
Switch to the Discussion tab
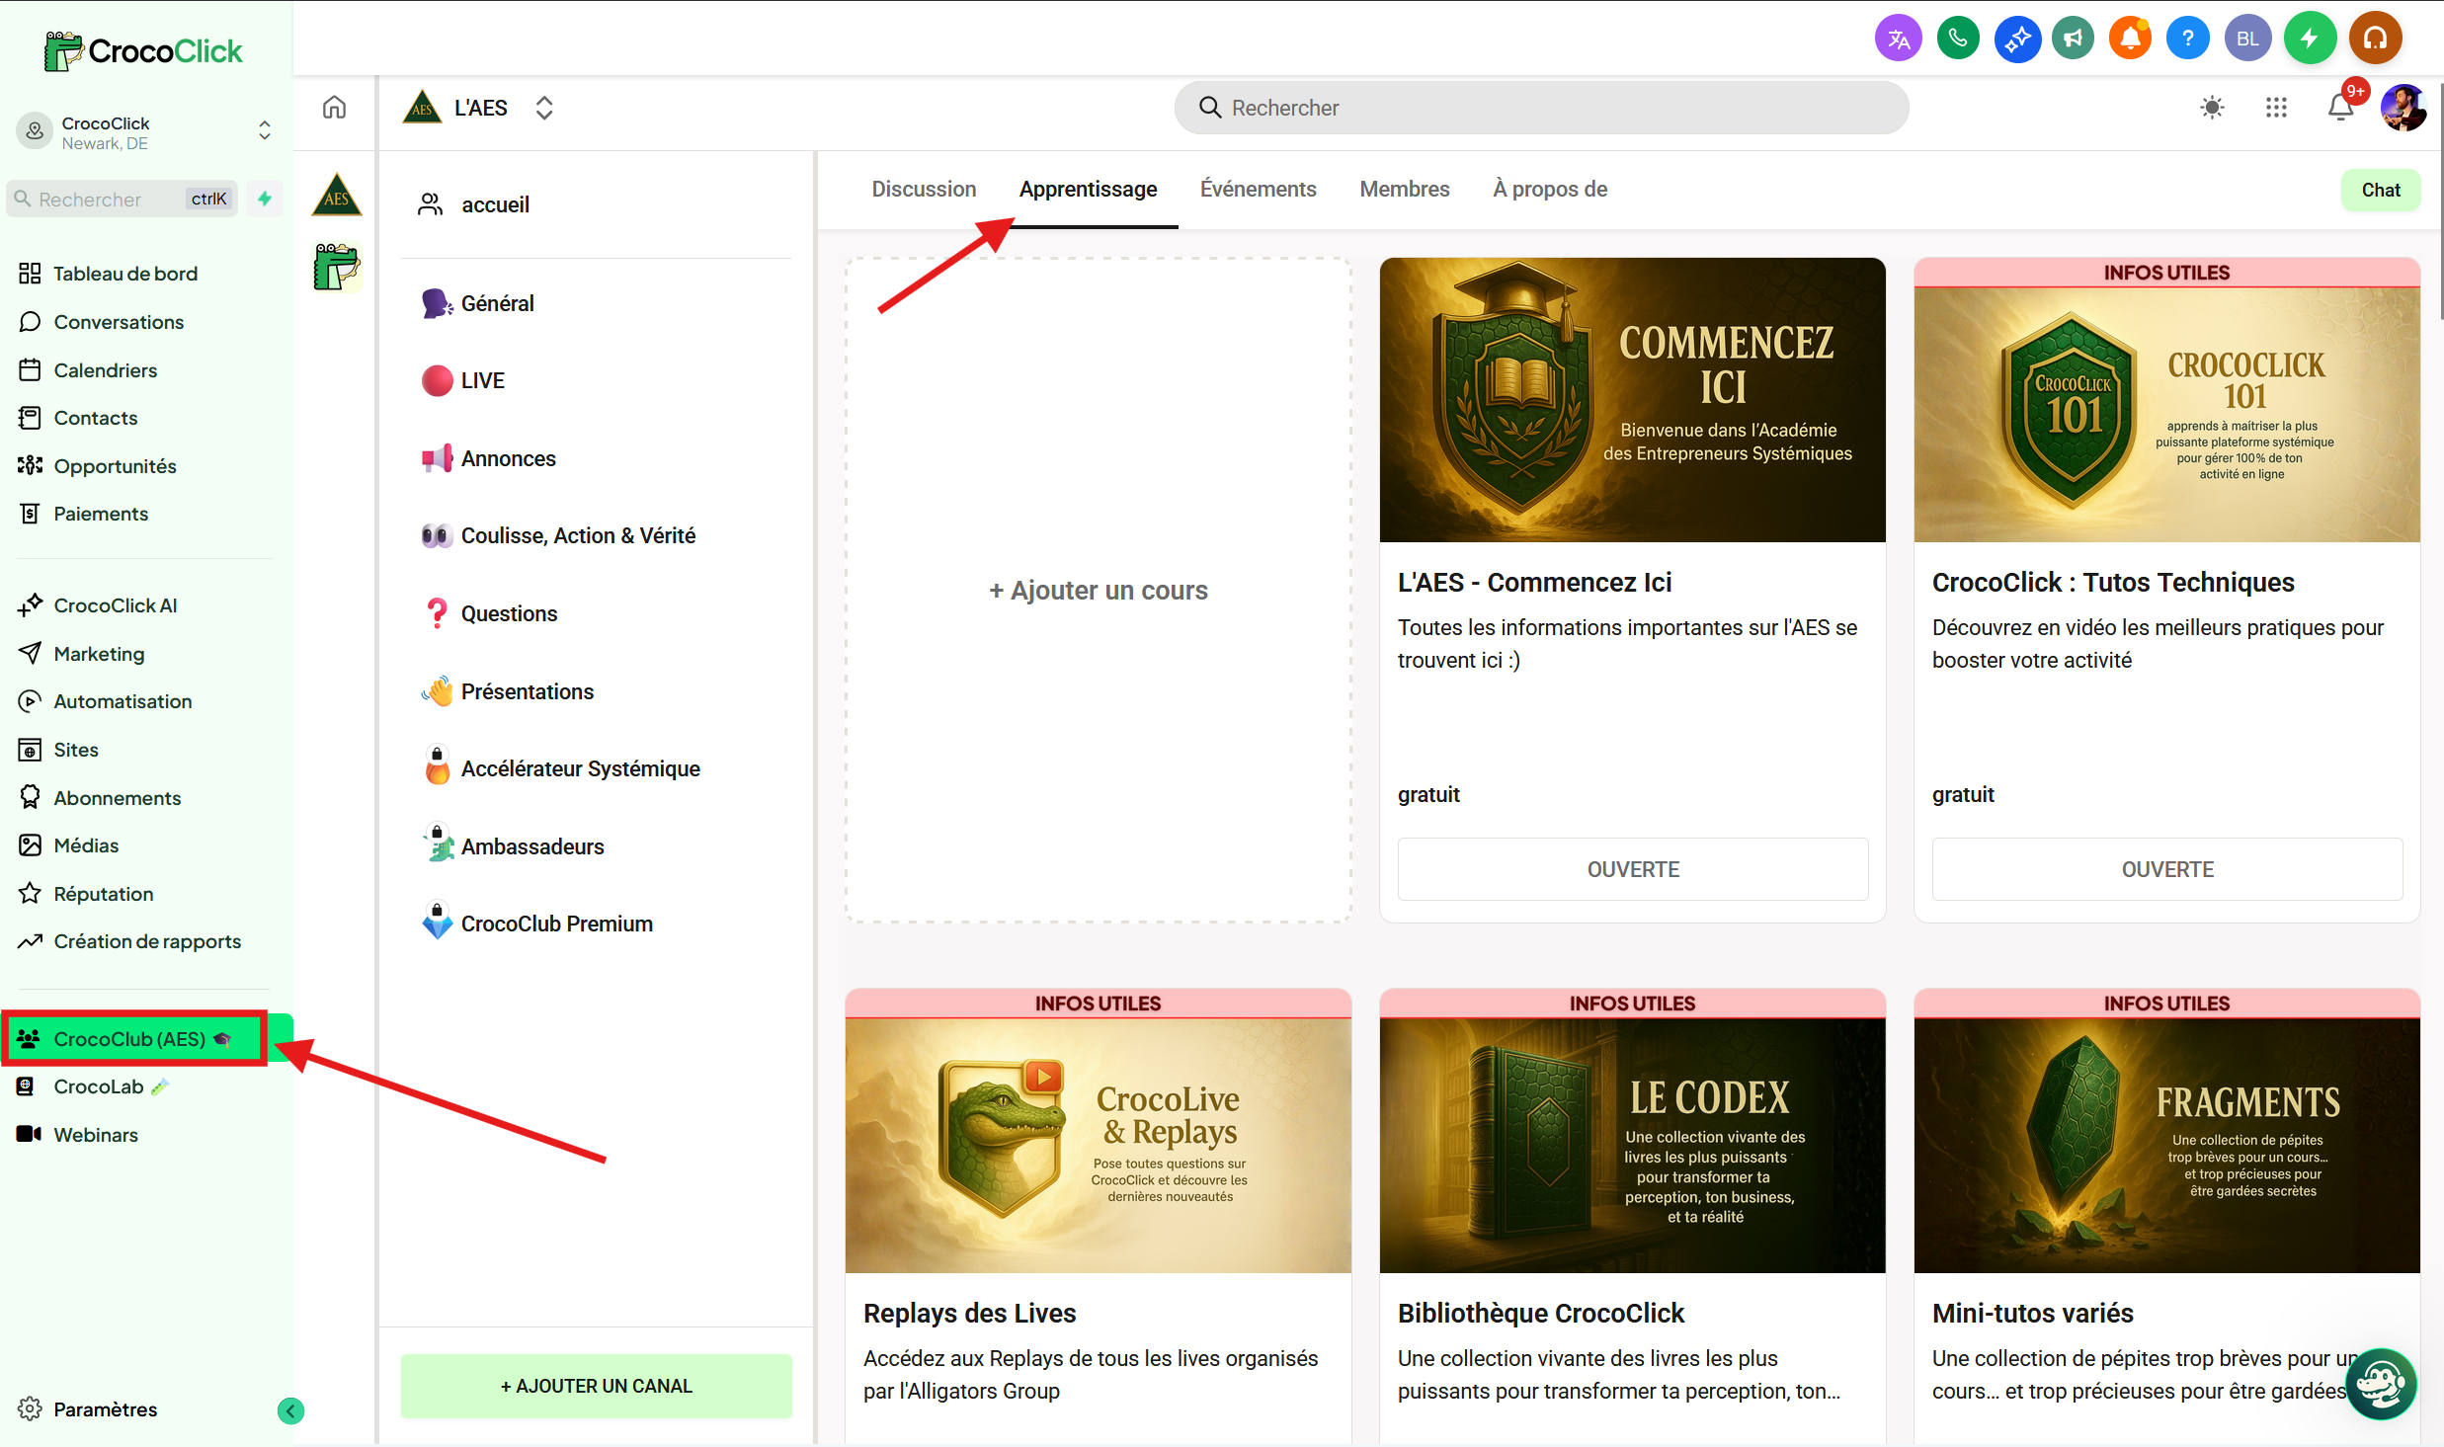pos(924,189)
